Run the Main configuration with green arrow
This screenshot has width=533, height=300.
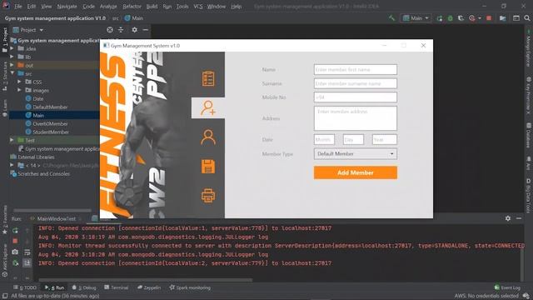point(440,18)
